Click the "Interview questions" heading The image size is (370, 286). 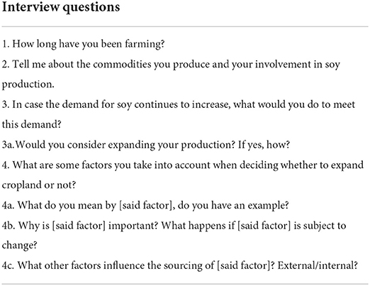click(61, 8)
